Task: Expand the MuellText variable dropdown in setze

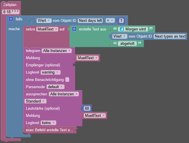Action: (x=47, y=29)
